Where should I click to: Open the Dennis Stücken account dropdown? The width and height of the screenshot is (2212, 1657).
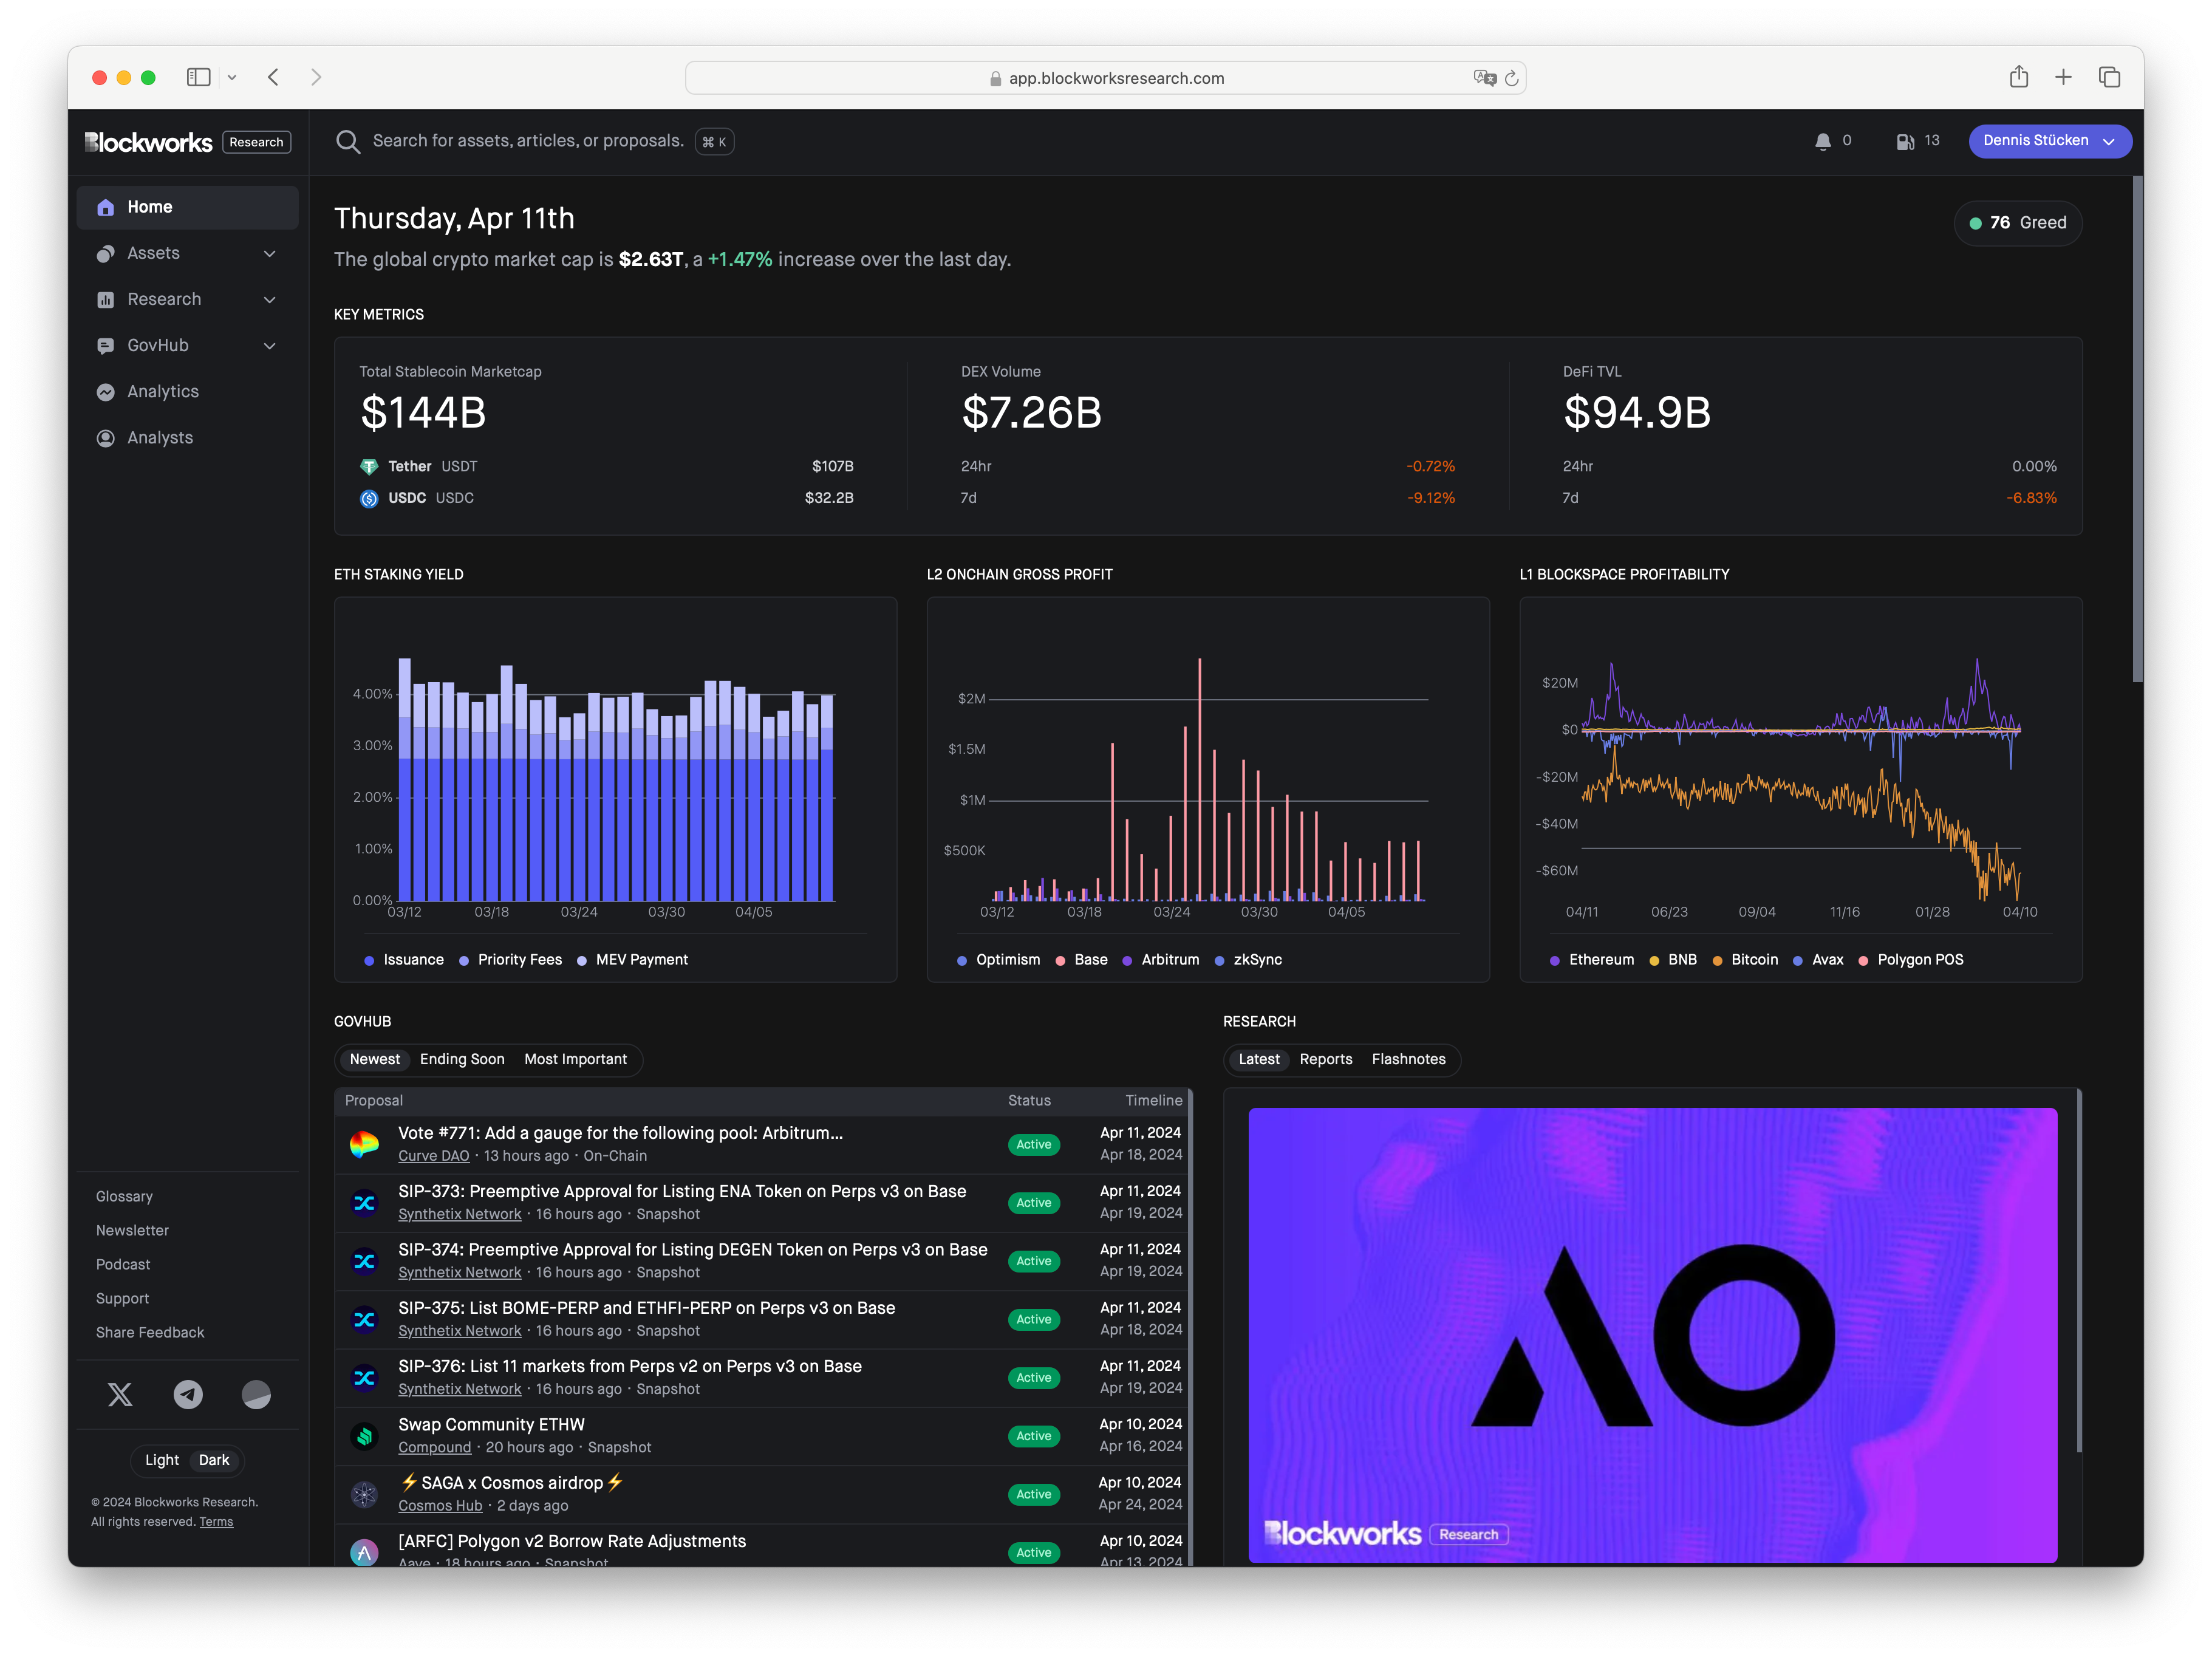click(x=2050, y=141)
